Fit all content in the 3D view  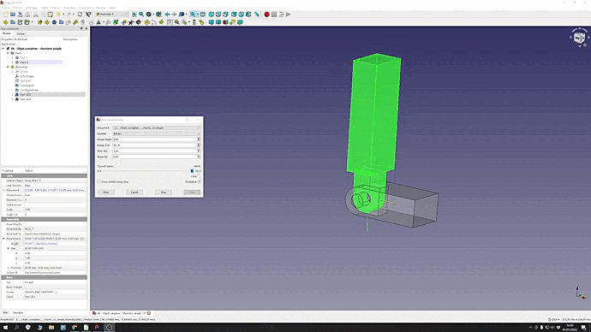134,15
